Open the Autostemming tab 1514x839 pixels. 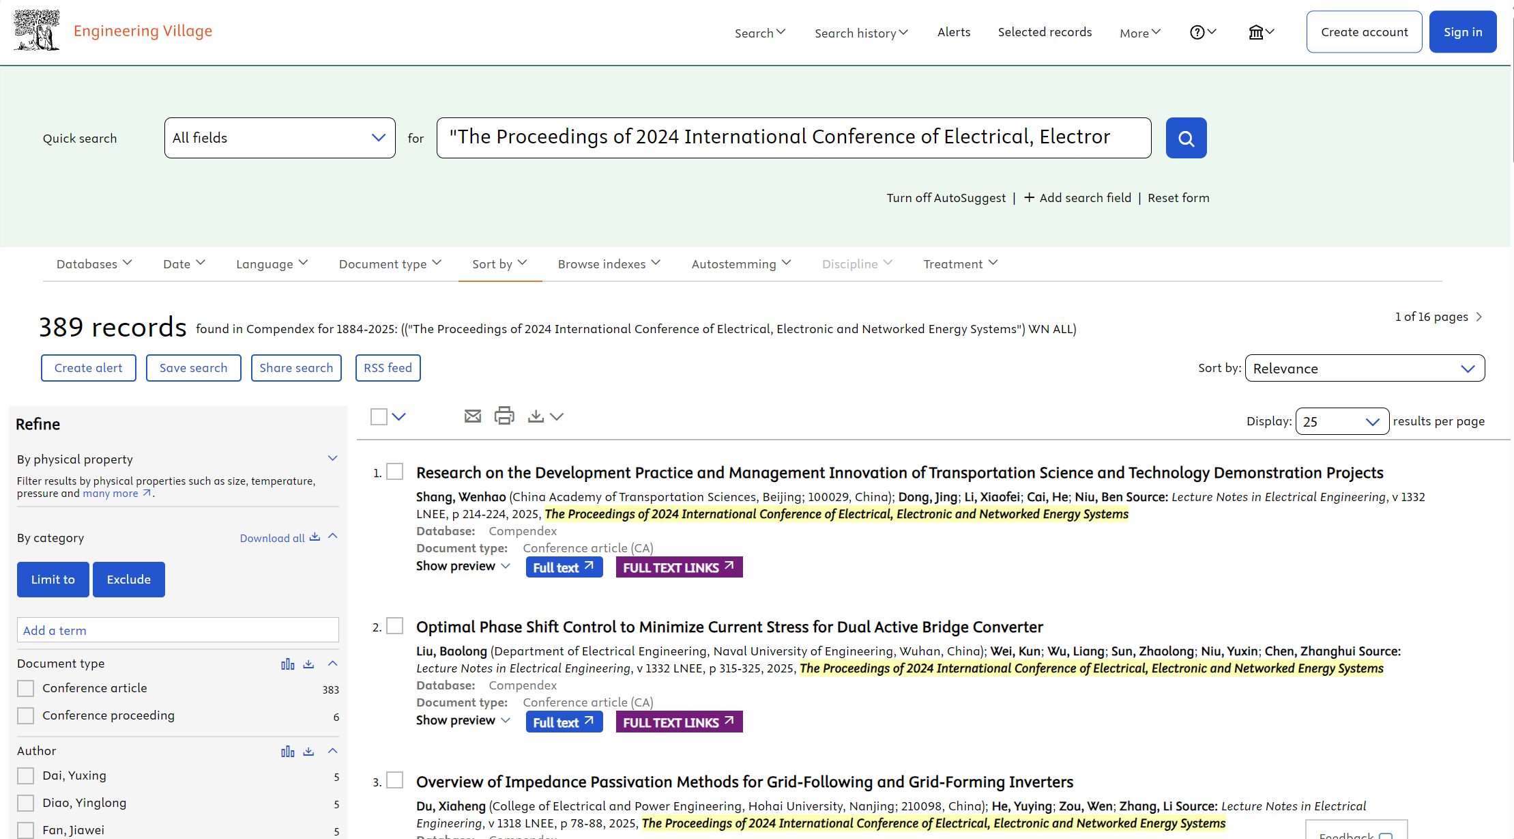click(741, 264)
